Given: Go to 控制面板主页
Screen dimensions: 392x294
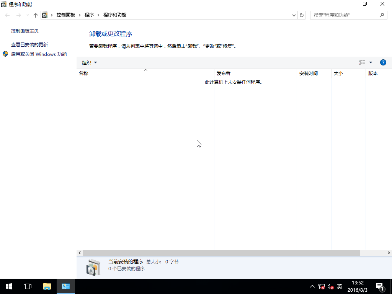Looking at the screenshot, I should pyautogui.click(x=25, y=31).
